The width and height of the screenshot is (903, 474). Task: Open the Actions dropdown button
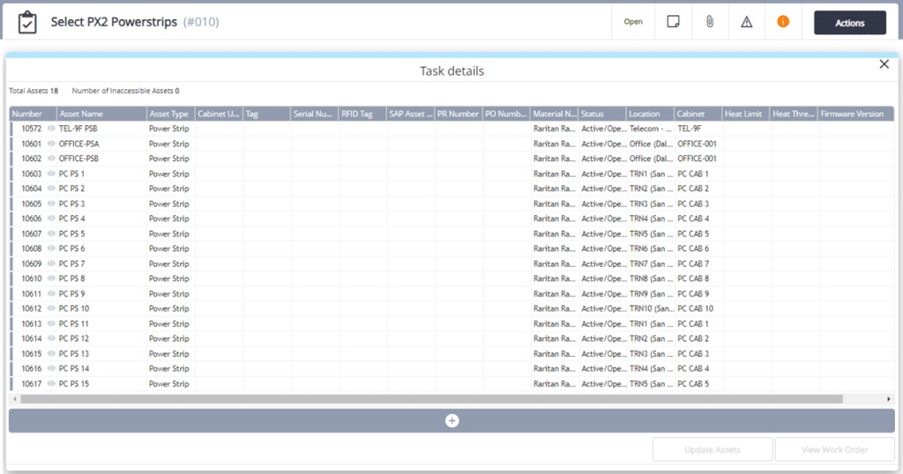[849, 23]
